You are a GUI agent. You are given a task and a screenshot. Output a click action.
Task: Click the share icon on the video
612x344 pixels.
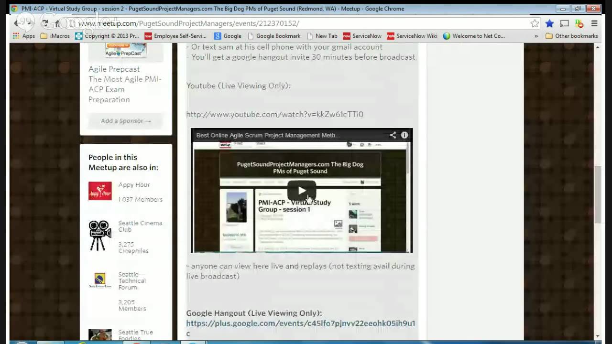pyautogui.click(x=393, y=135)
